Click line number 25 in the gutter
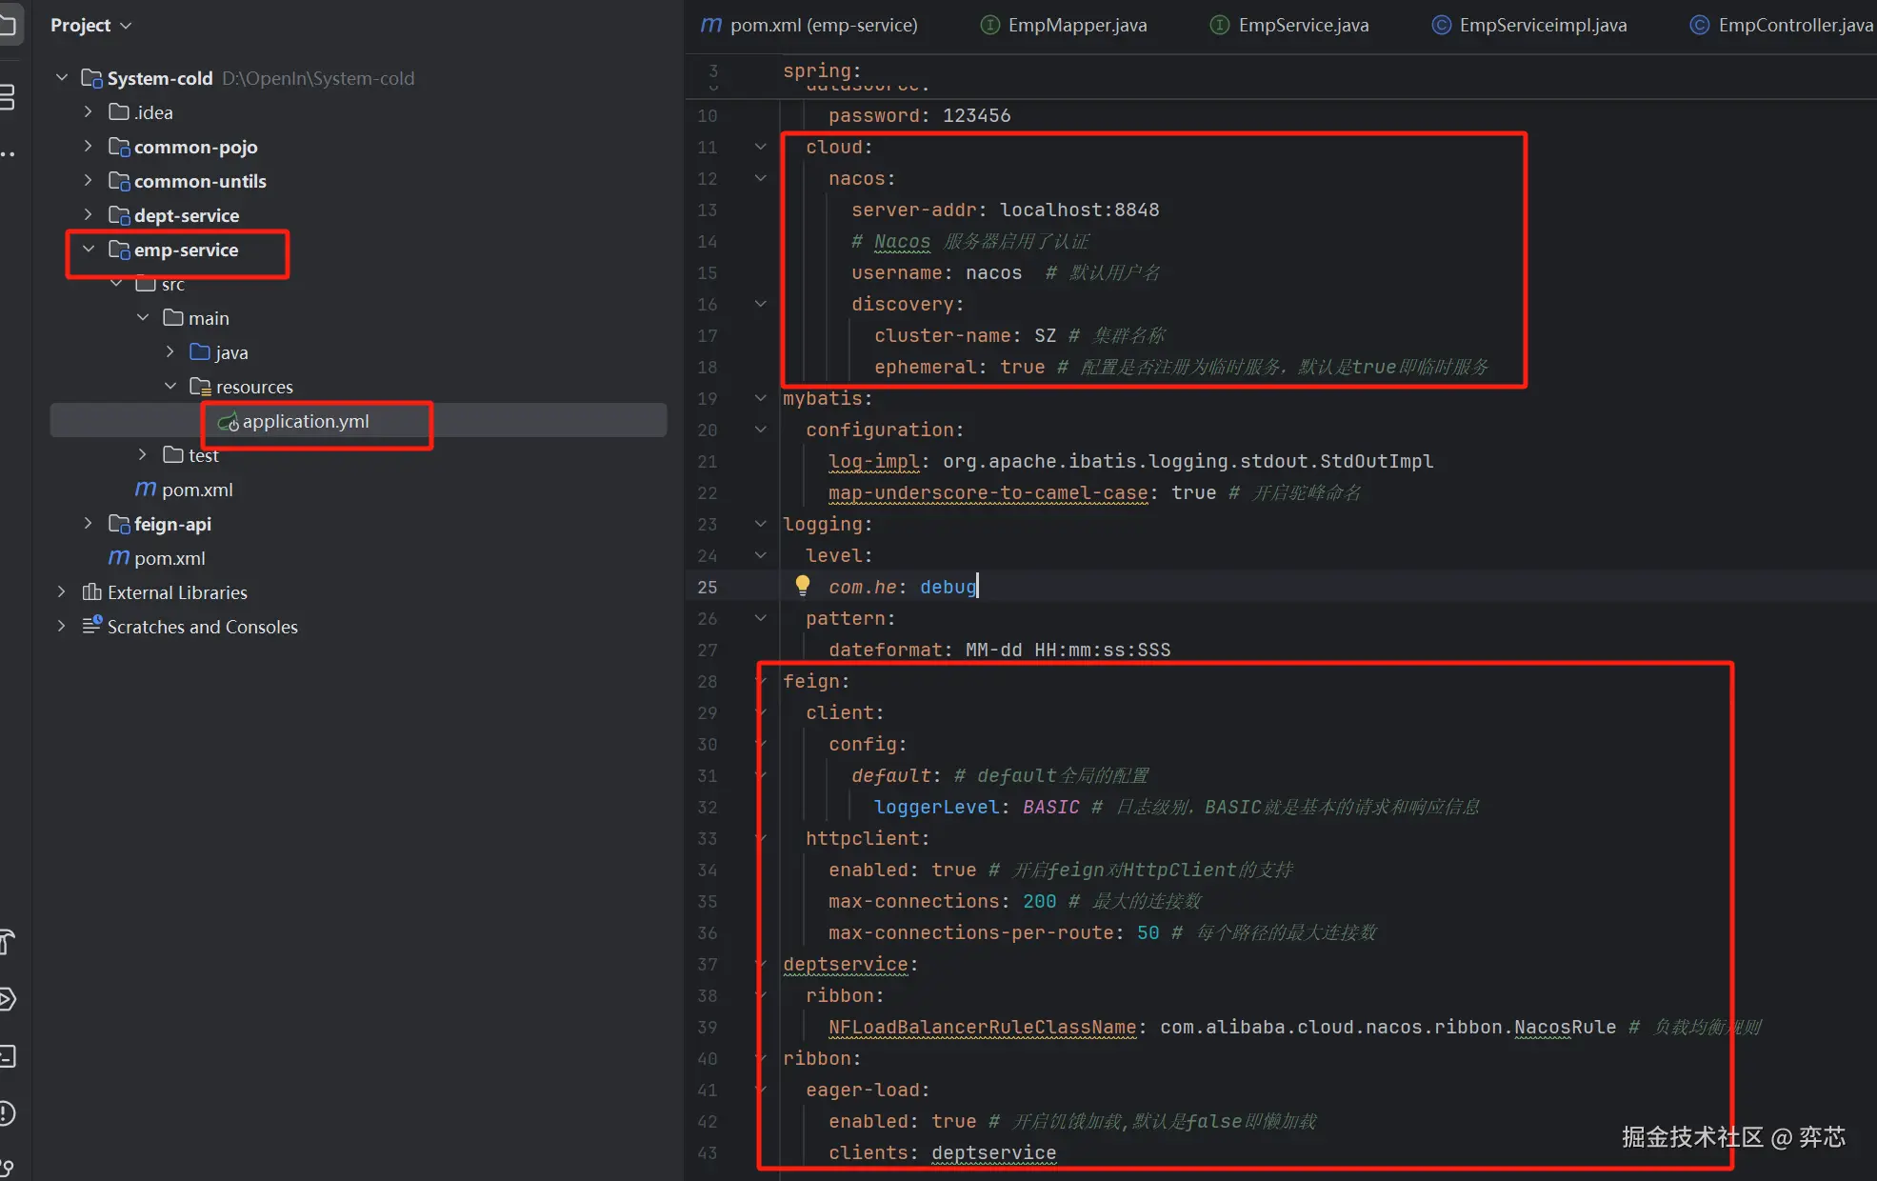The height and width of the screenshot is (1181, 1877). pos(707,587)
